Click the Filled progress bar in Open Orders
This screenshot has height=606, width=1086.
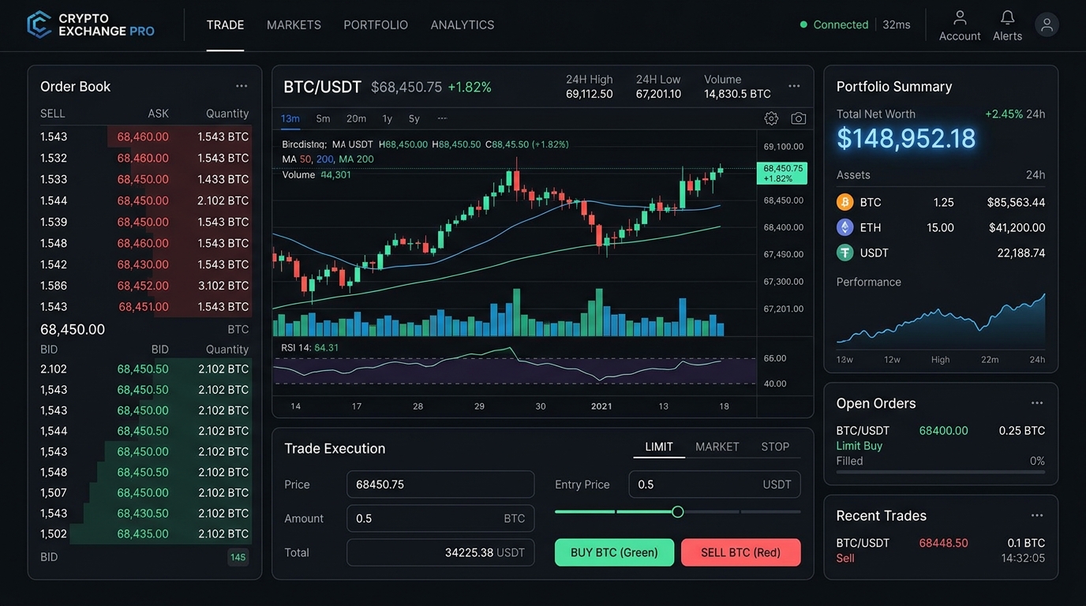pos(941,472)
